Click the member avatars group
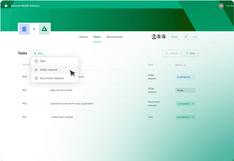 159,37
